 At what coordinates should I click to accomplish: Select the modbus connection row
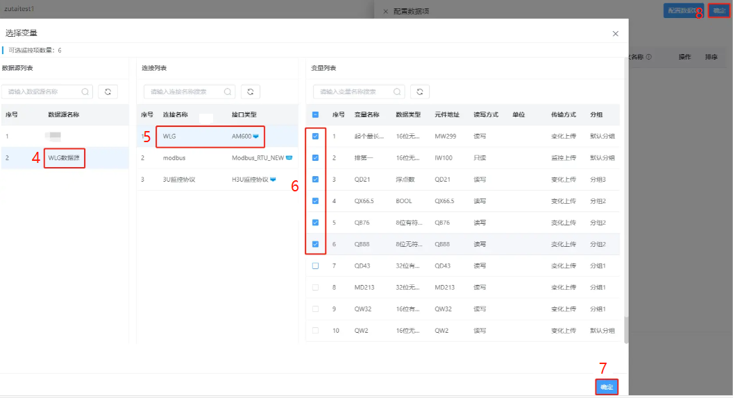(217, 158)
